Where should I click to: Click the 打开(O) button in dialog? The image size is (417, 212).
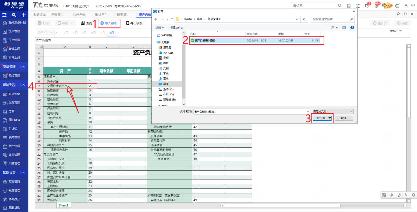tap(320, 118)
